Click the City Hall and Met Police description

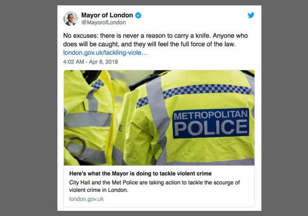coord(154,186)
